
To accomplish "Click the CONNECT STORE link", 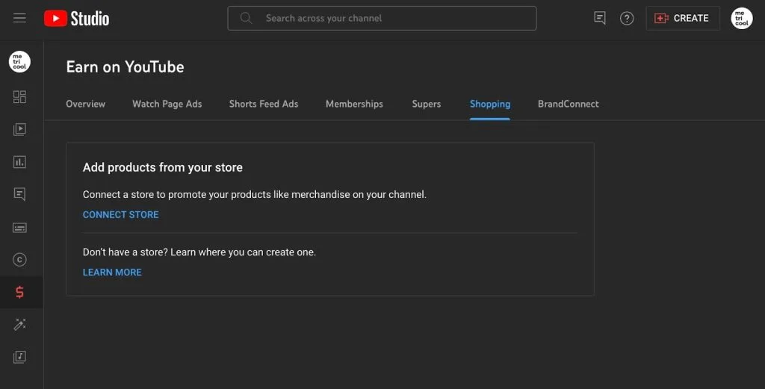I will click(x=120, y=214).
